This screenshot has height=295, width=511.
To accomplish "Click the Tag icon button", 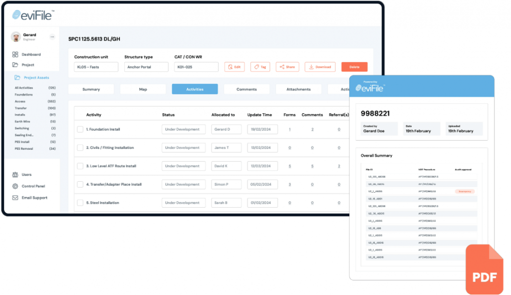I will click(x=256, y=66).
